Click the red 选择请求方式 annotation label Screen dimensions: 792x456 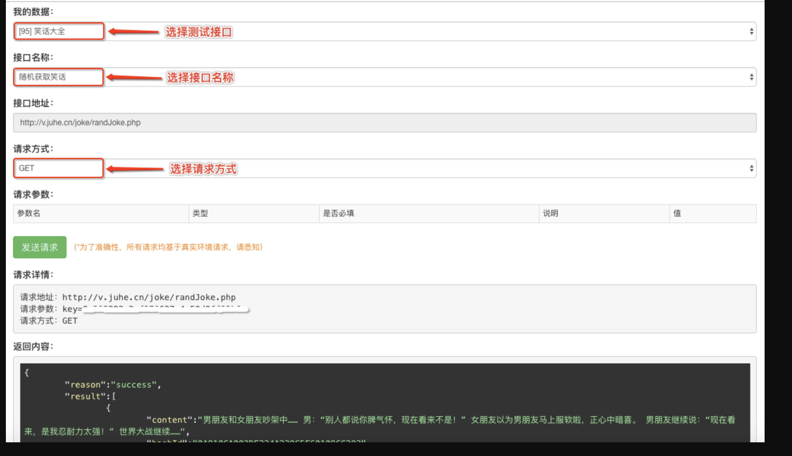point(203,169)
